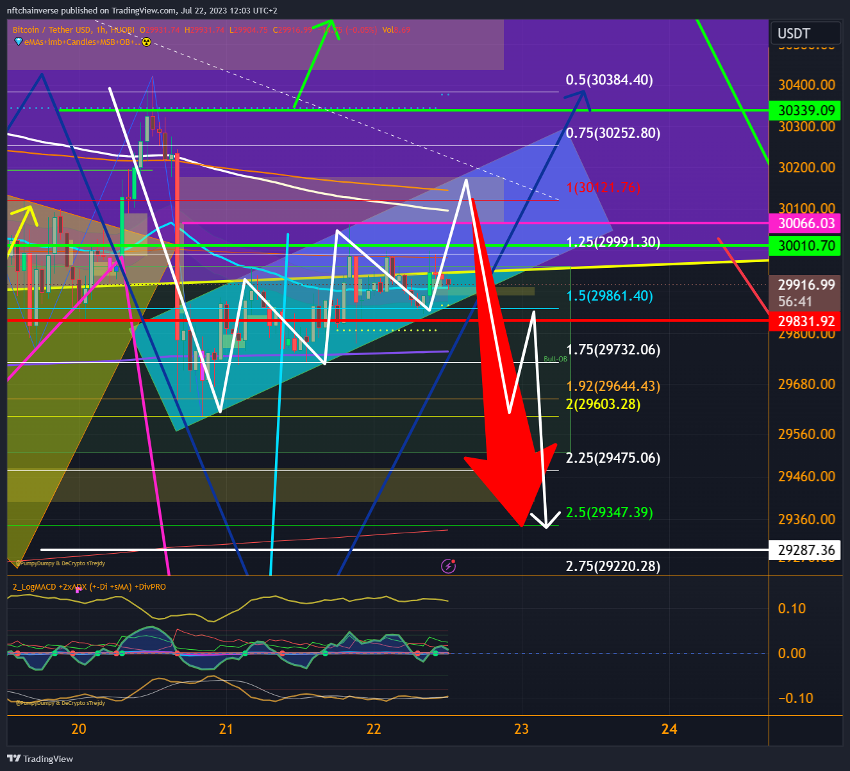Image resolution: width=850 pixels, height=771 pixels.
Task: Select the 2_LogMACD +2xADX indicator title
Action: (x=89, y=586)
